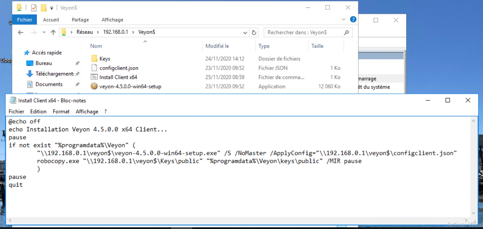The width and height of the screenshot is (483, 229).
Task: Select the Keys folder icon
Action: click(x=94, y=59)
